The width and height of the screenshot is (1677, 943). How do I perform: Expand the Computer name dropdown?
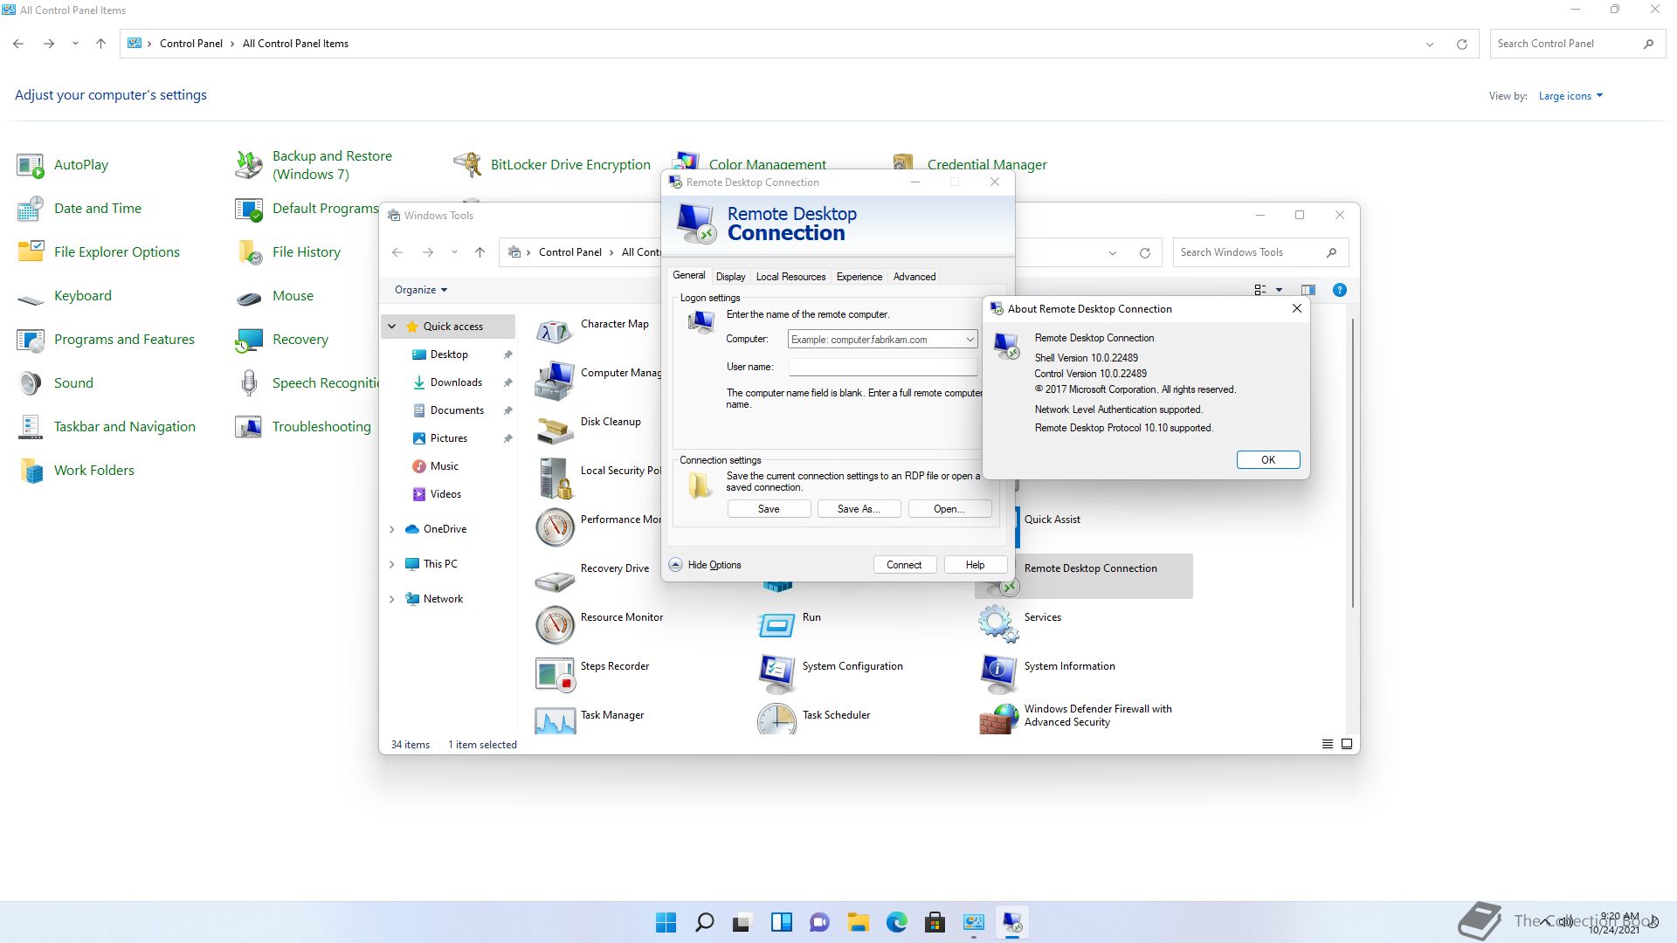pyautogui.click(x=970, y=340)
